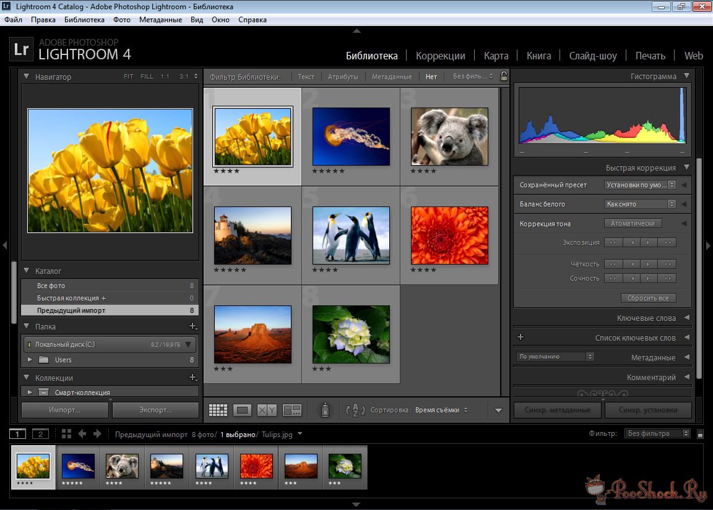The width and height of the screenshot is (713, 510).
Task: Open the Баланс белого dropdown
Action: 640,204
